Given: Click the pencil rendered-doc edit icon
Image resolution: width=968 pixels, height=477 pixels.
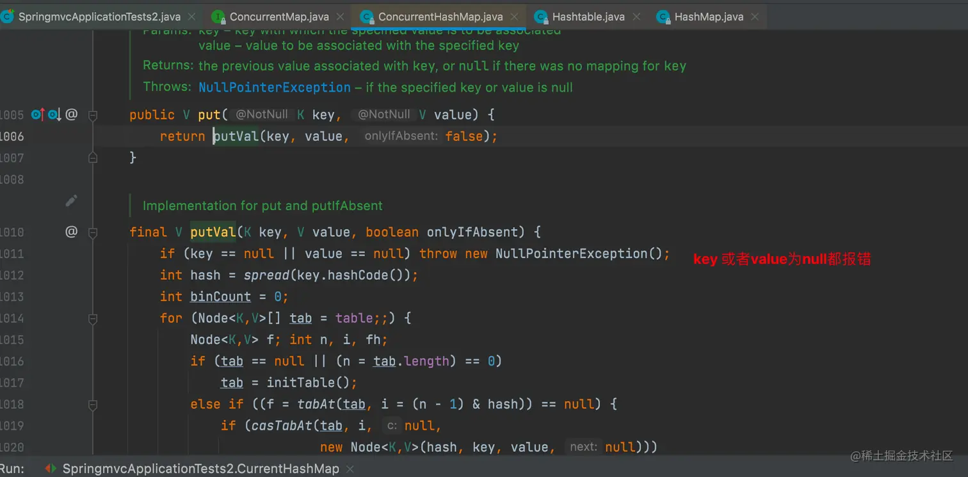Looking at the screenshot, I should point(72,201).
